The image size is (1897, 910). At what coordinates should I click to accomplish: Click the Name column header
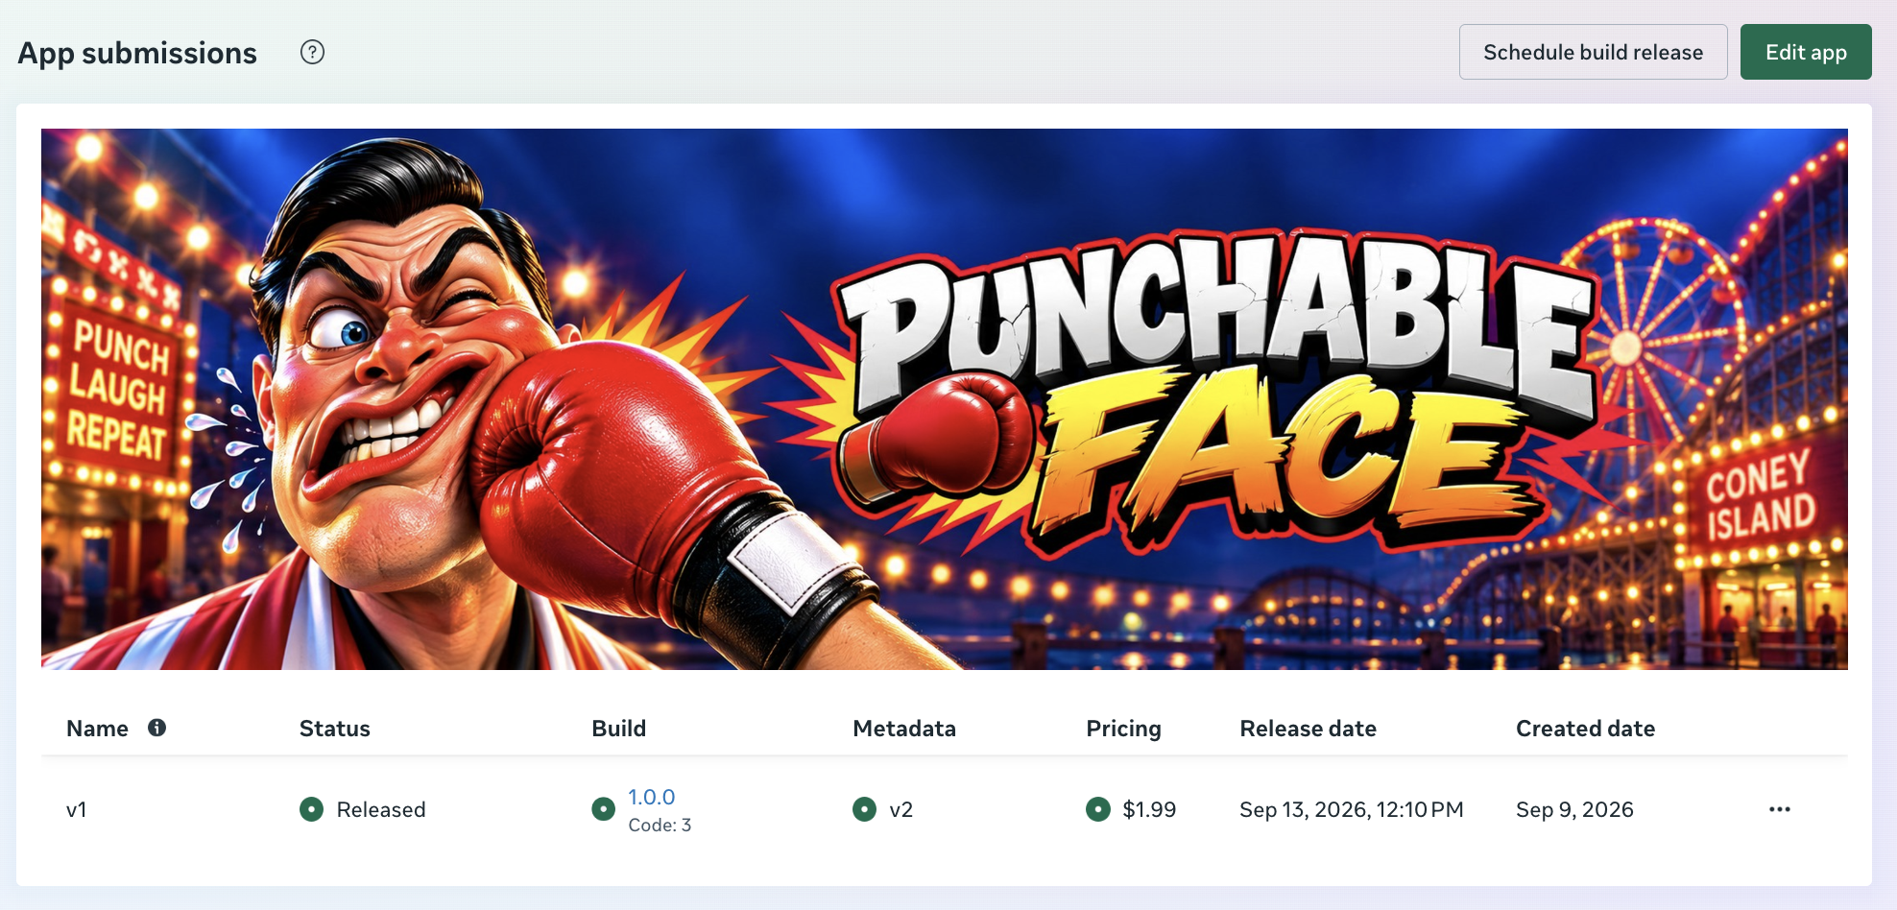point(97,729)
